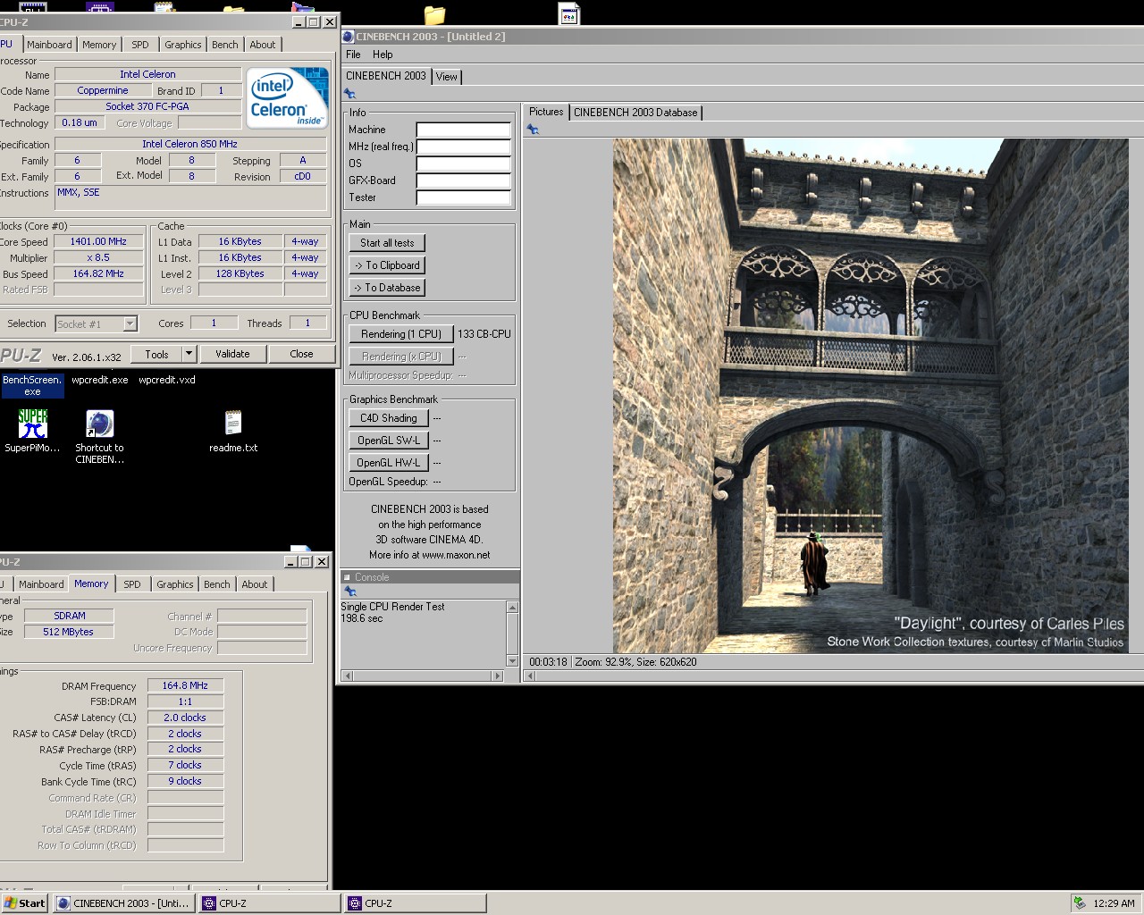Open SPD tab in lower CPU-Z window
Image resolution: width=1144 pixels, height=915 pixels.
(x=132, y=584)
